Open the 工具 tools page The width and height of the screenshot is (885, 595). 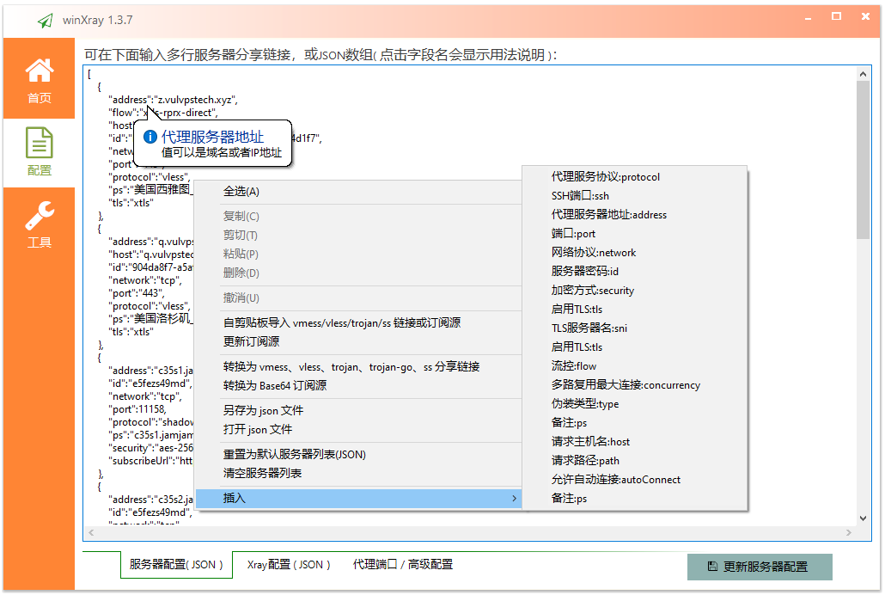pyautogui.click(x=39, y=224)
